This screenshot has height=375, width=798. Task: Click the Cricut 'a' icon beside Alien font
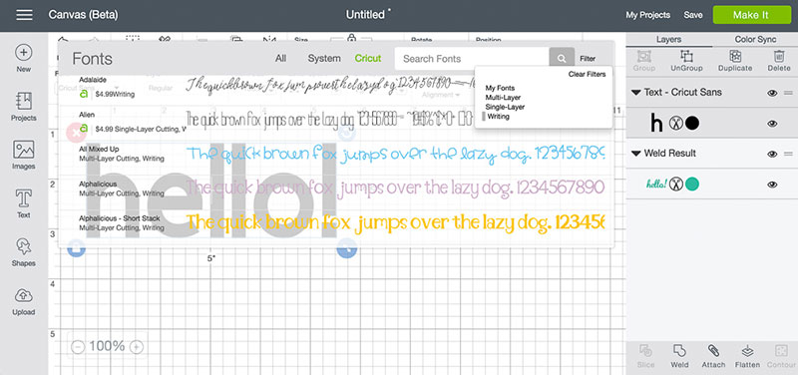pyautogui.click(x=84, y=129)
